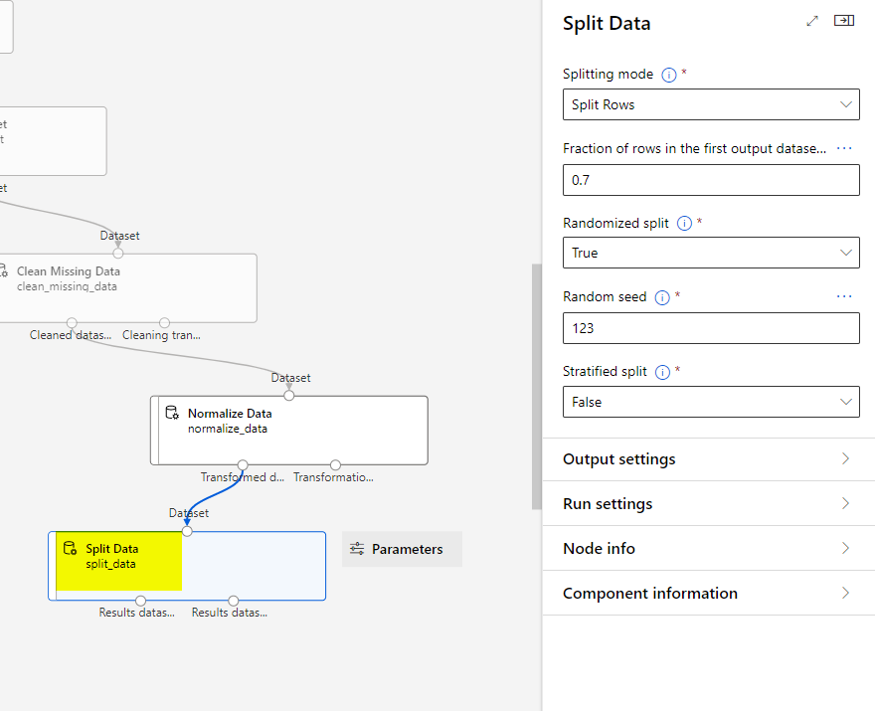Open the Randomized split dropdown
This screenshot has height=711, width=875.
(x=710, y=253)
